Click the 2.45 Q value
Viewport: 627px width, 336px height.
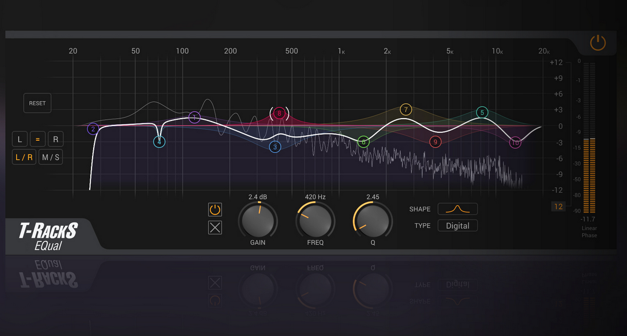[373, 197]
